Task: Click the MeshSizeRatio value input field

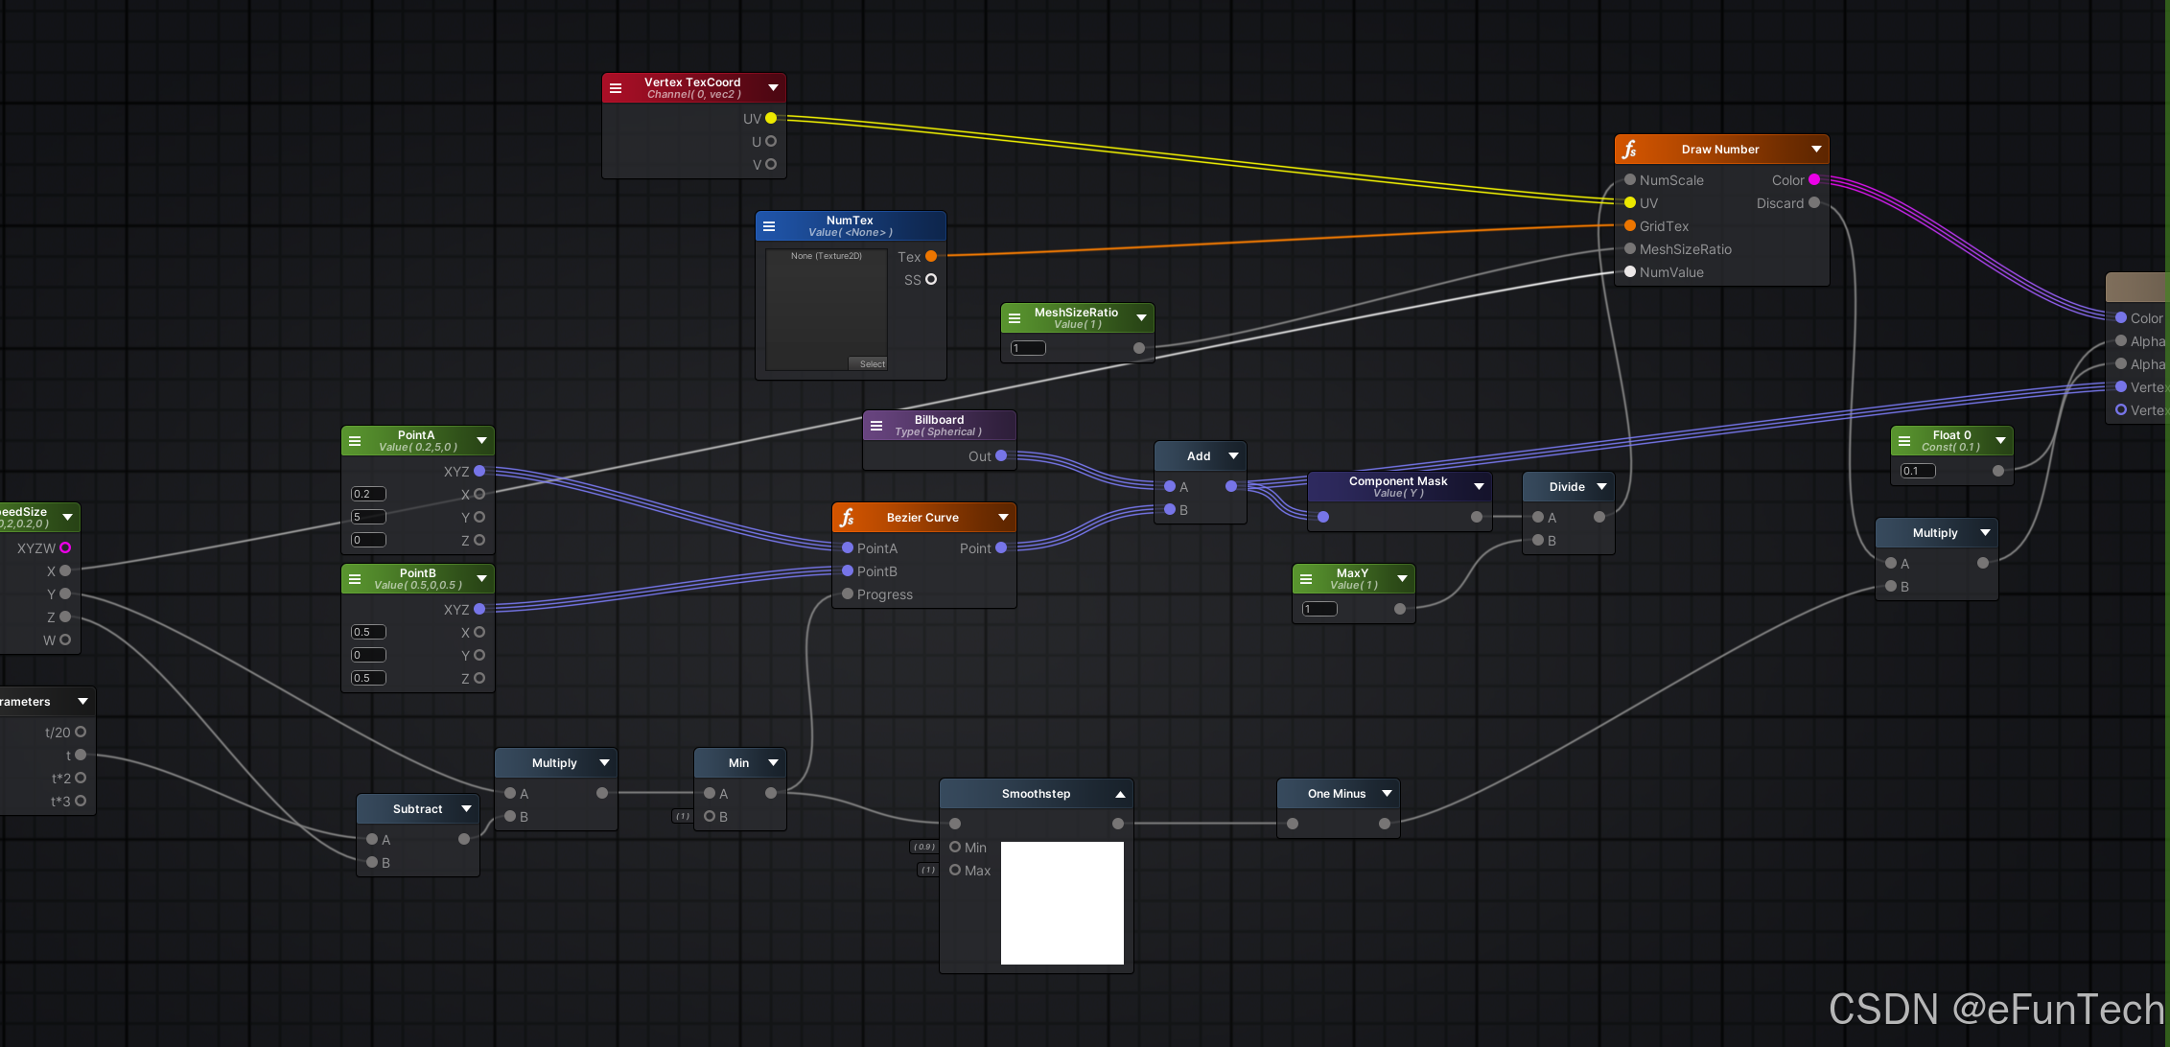Action: pos(1028,348)
